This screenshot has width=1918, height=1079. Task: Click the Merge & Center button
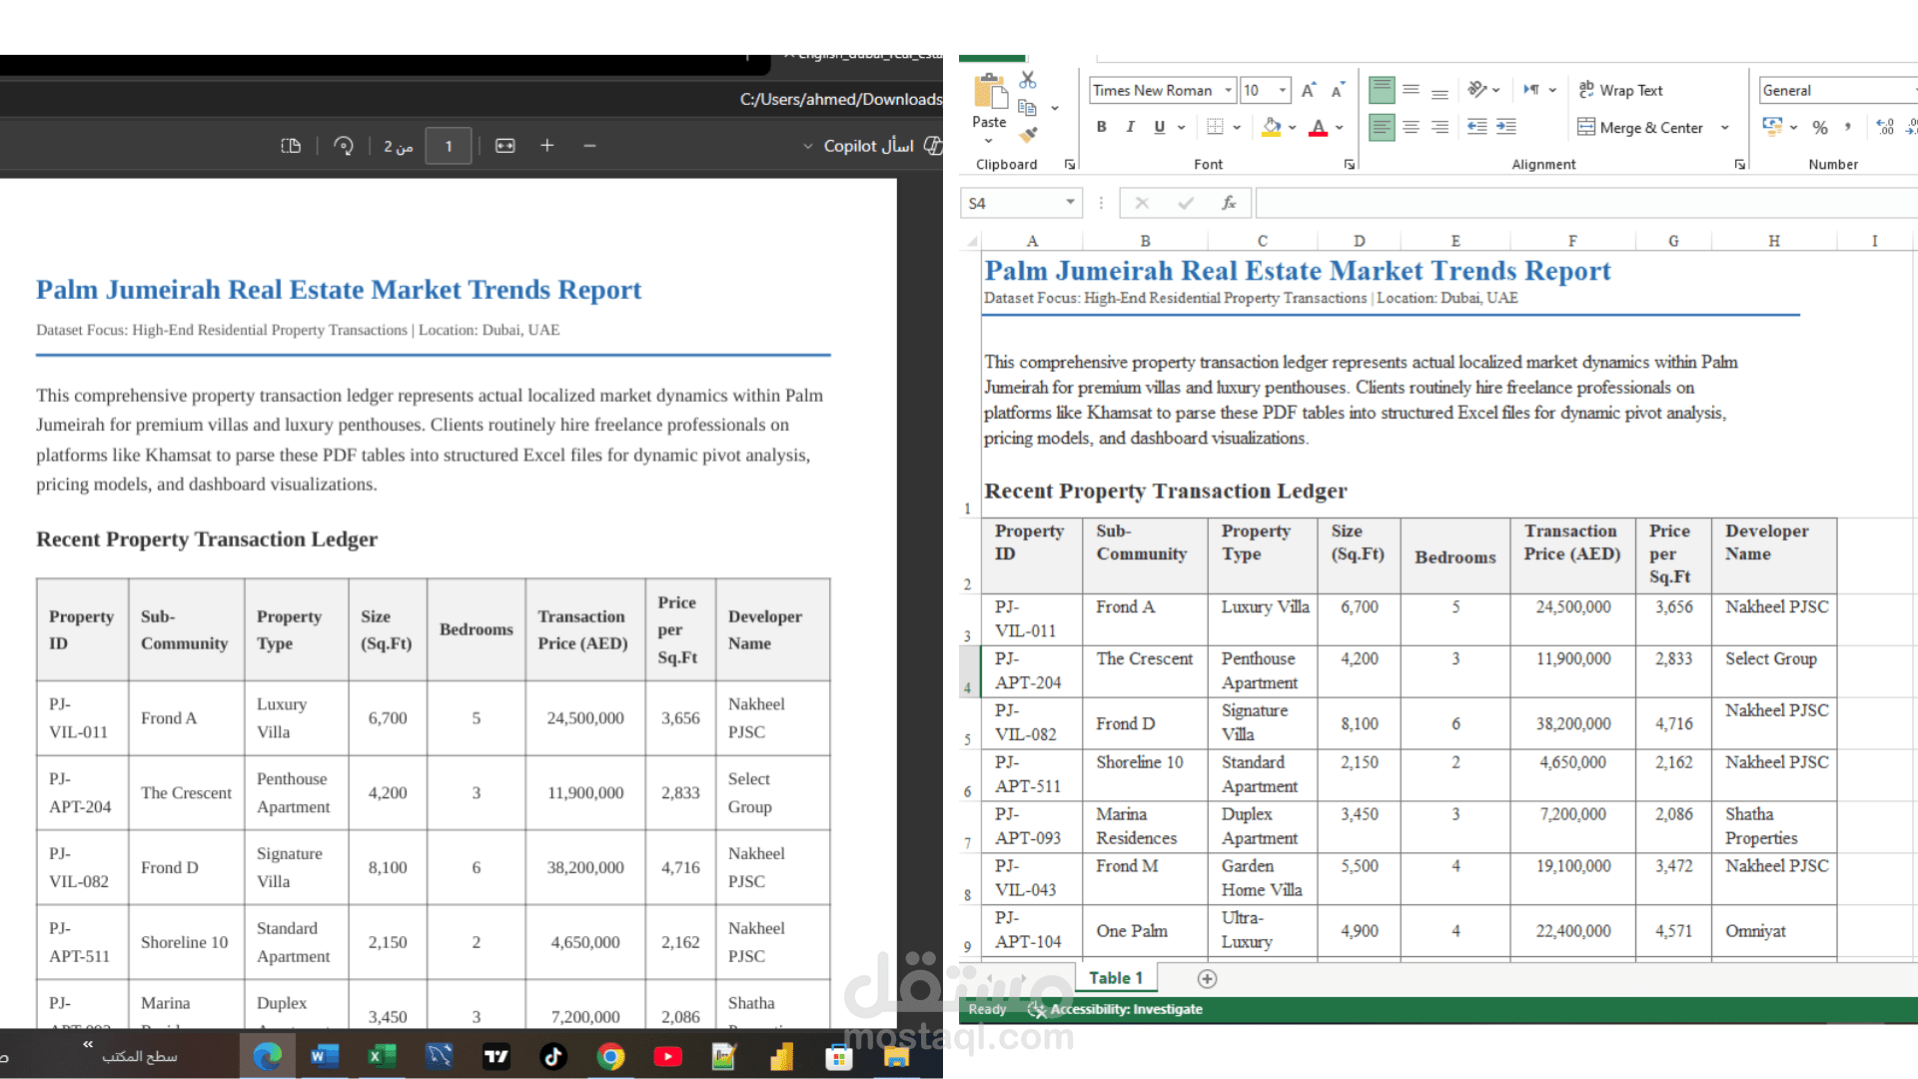click(1639, 127)
